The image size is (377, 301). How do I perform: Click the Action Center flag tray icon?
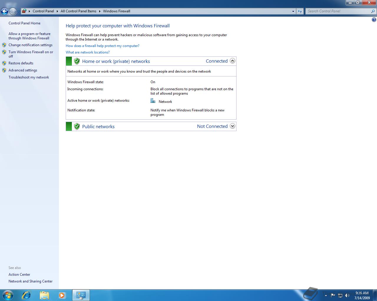(333, 295)
